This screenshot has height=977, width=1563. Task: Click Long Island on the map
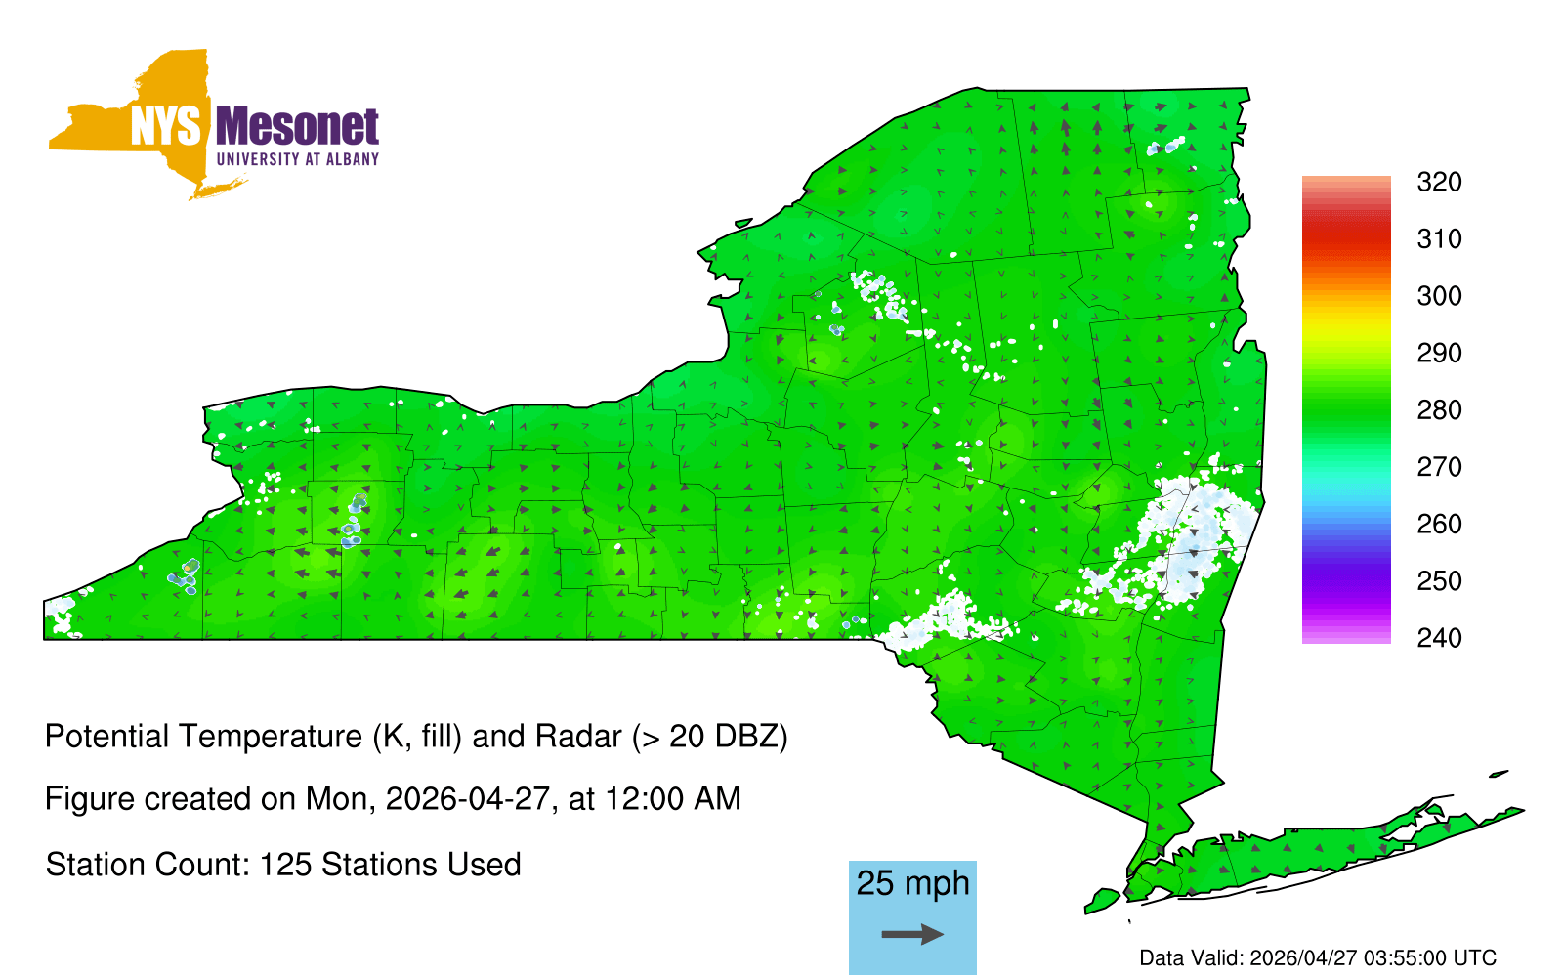[x=1319, y=850]
